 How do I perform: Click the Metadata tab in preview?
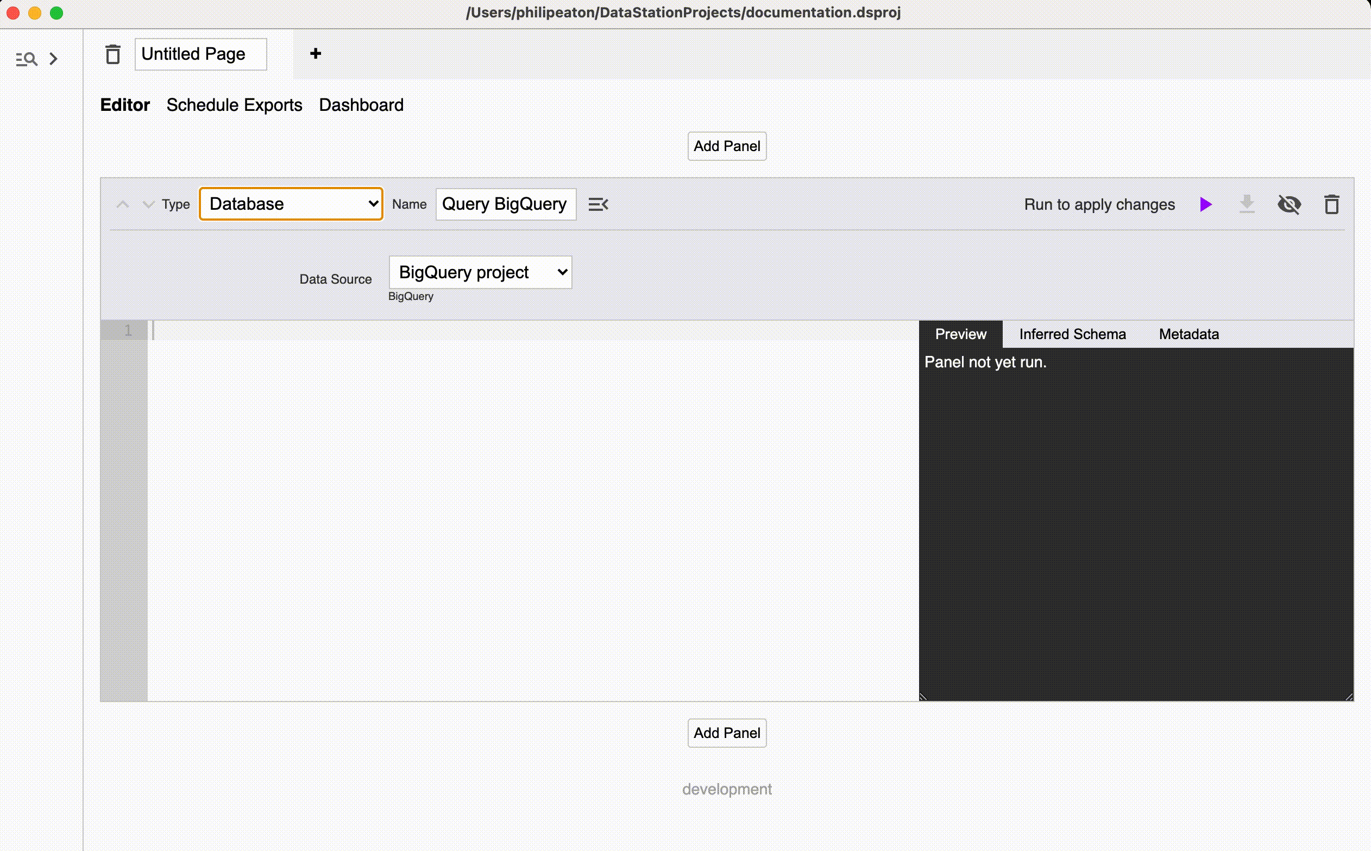point(1188,333)
